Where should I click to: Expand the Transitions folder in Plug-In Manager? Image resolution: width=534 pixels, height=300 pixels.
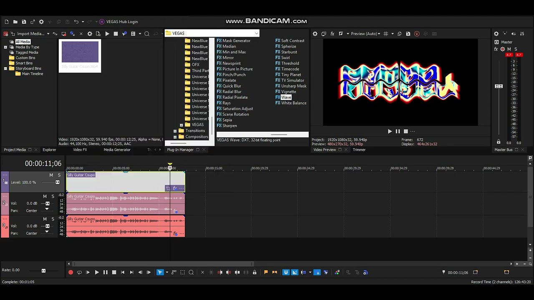175,131
